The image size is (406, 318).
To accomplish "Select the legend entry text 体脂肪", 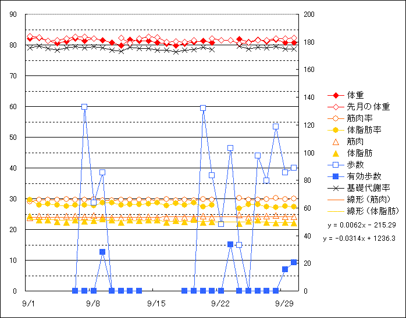I will (x=359, y=153).
